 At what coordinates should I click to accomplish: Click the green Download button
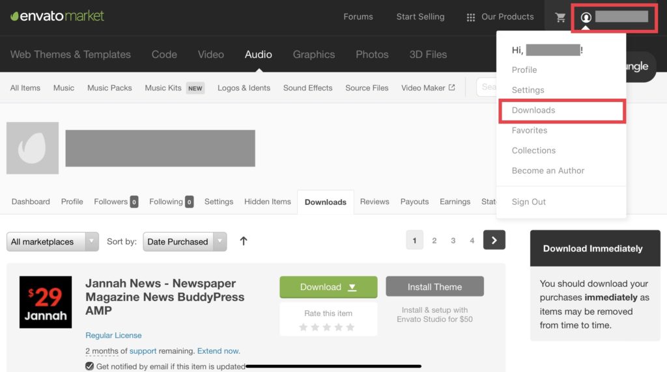coord(328,287)
